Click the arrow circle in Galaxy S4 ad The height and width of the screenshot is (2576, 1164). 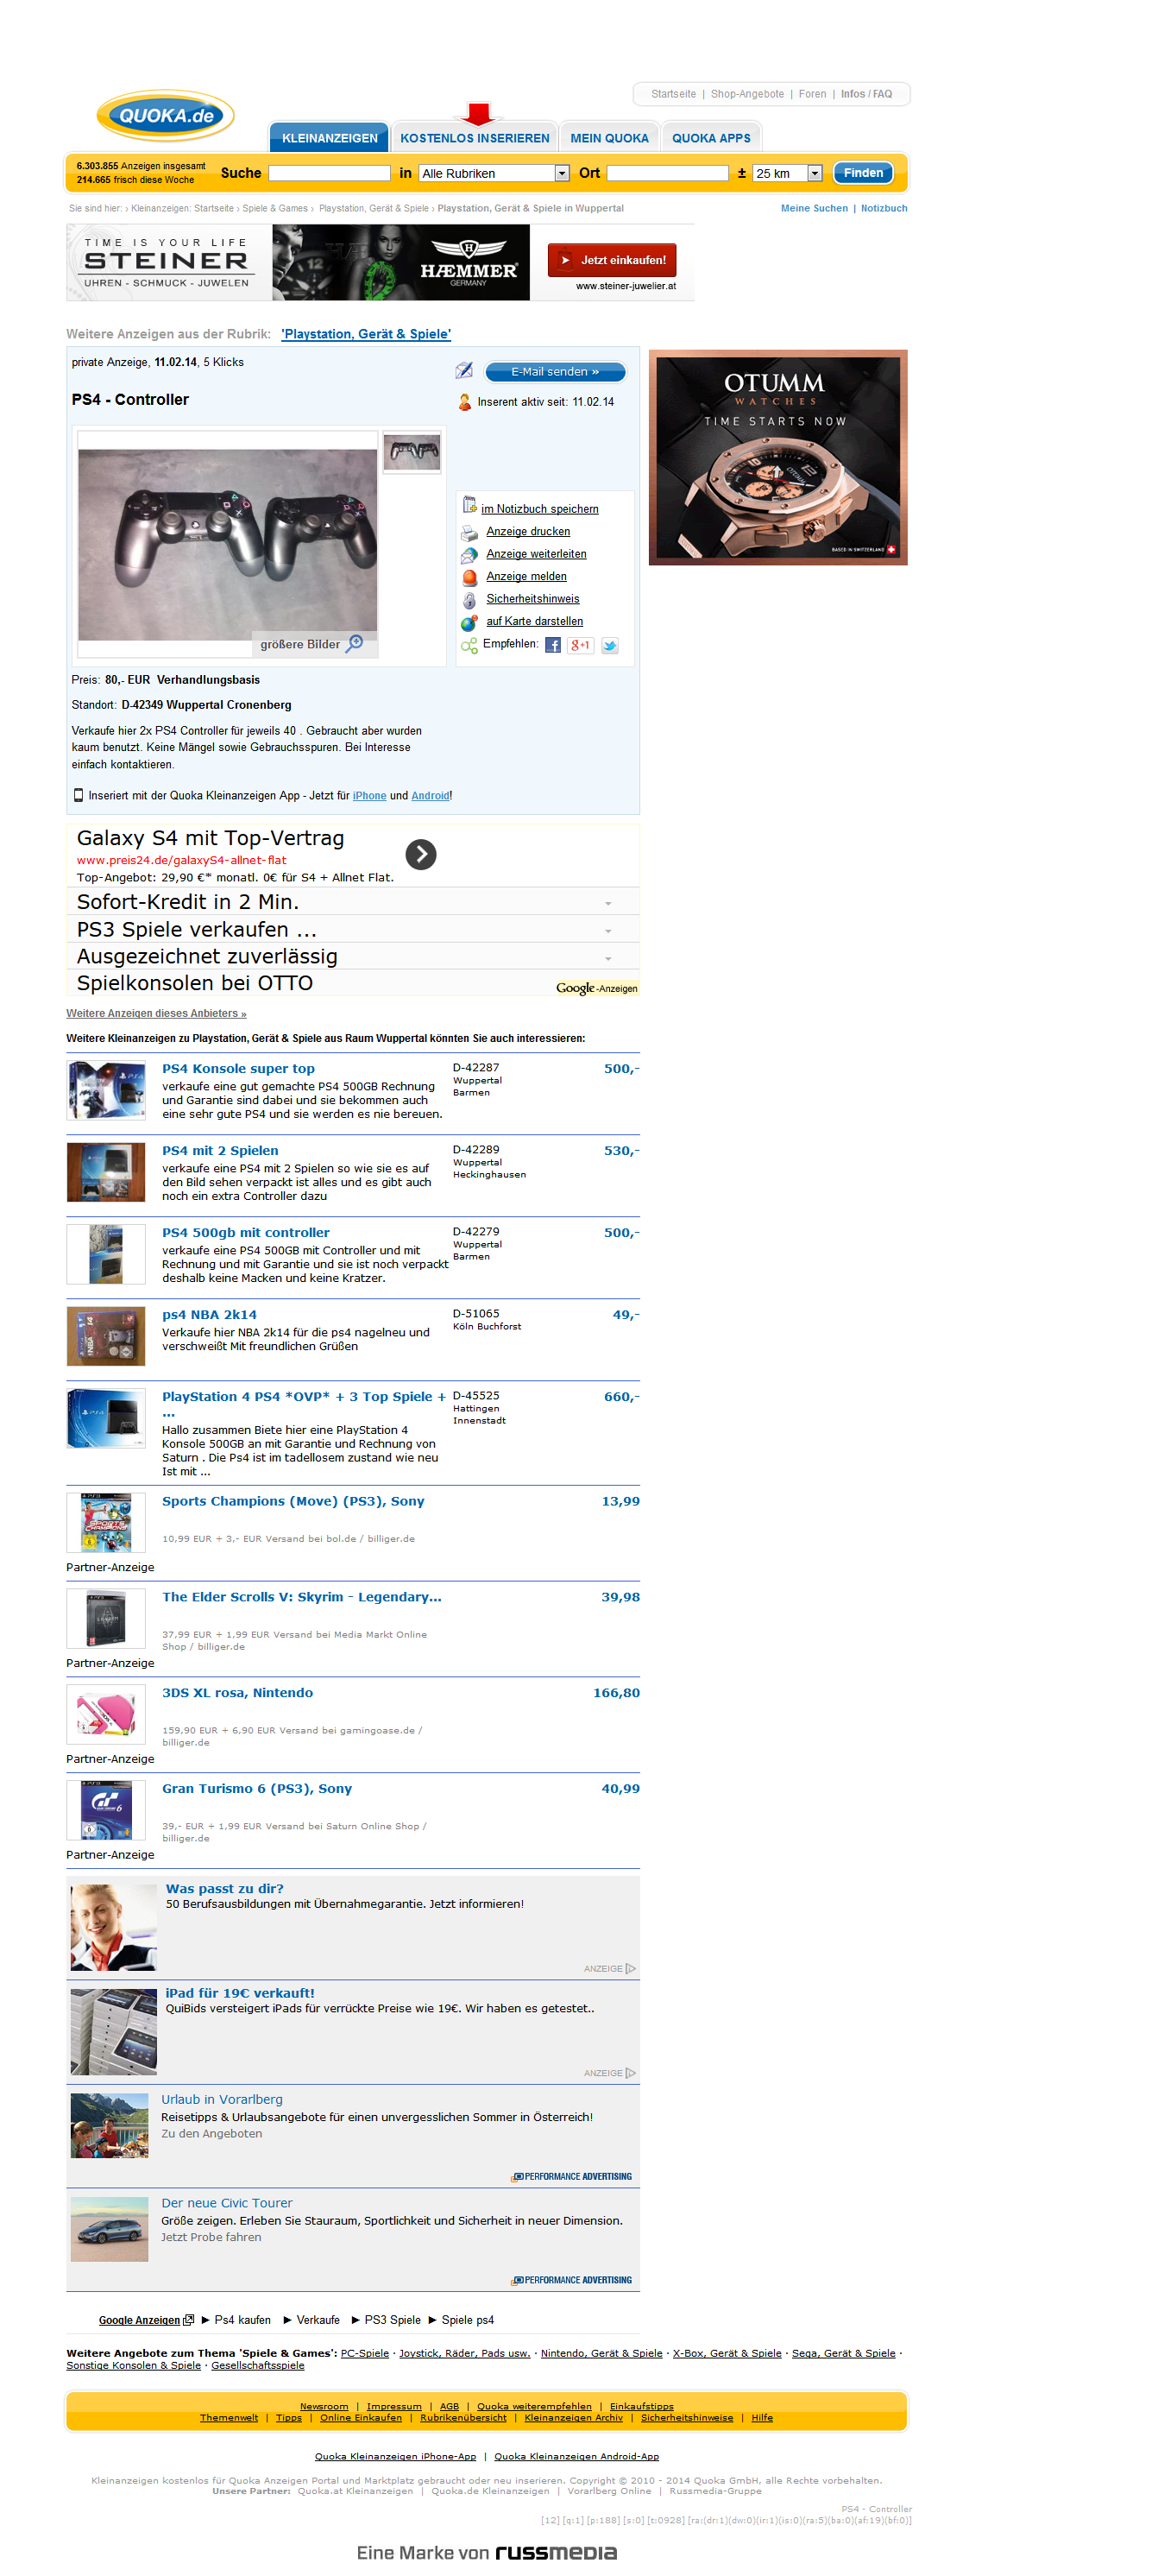(420, 854)
